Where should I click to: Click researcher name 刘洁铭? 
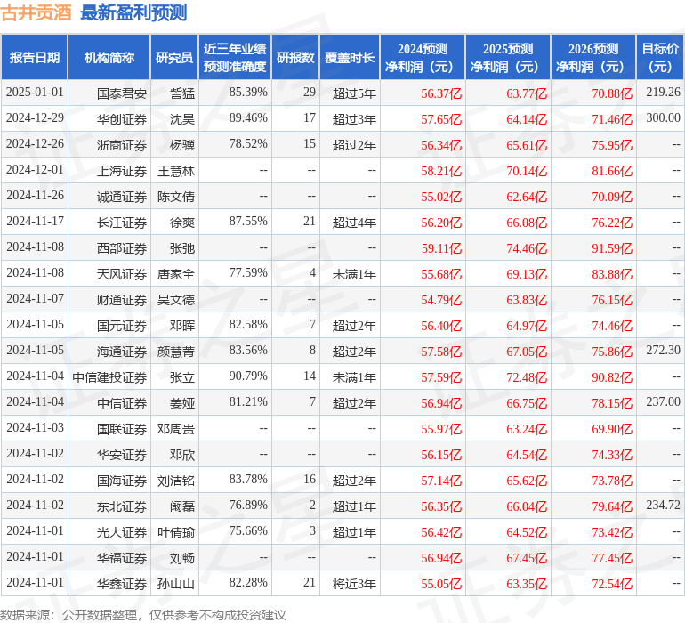(176, 481)
